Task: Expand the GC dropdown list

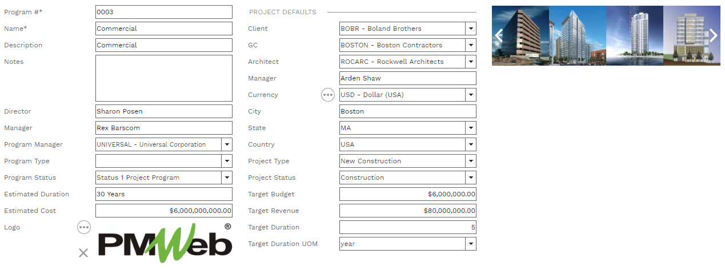Action: (x=470, y=45)
